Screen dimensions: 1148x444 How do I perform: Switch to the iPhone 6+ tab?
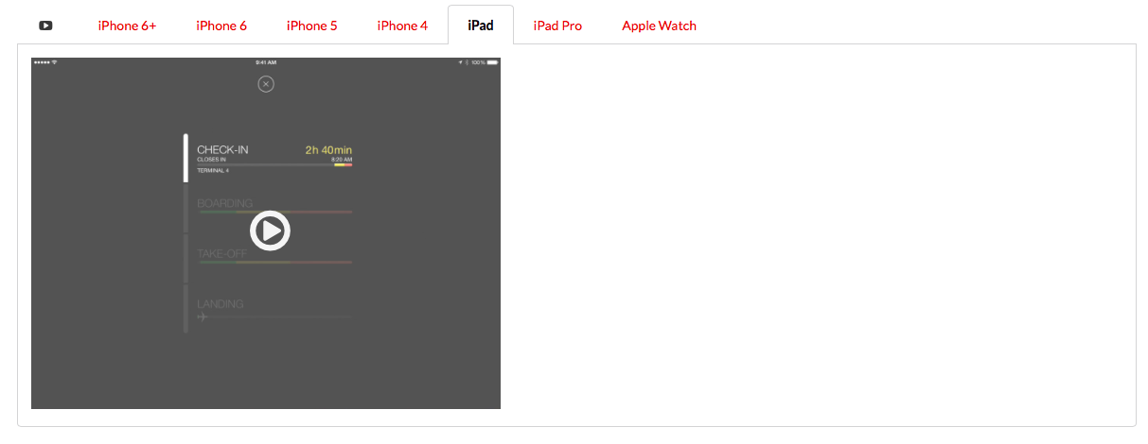(x=127, y=26)
